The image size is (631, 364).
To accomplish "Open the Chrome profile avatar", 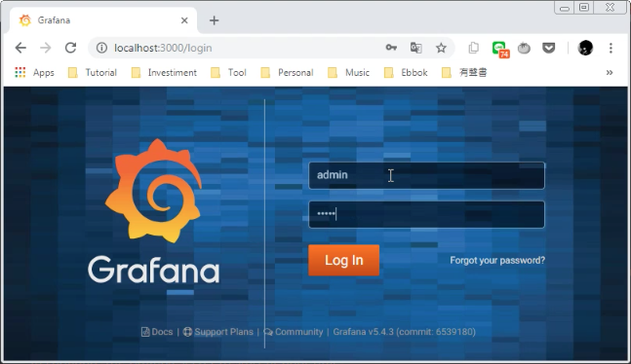I will point(585,48).
